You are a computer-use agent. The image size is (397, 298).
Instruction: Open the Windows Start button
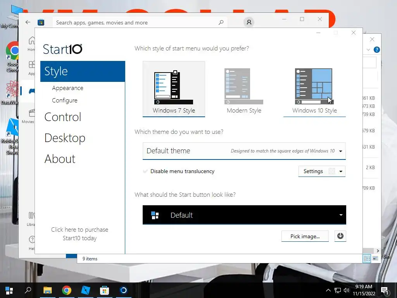(x=9, y=290)
